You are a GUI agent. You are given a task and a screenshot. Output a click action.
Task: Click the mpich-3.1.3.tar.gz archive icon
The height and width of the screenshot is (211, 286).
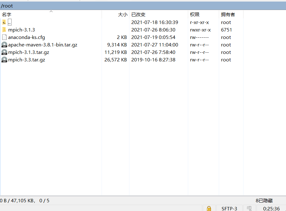click(x=4, y=52)
